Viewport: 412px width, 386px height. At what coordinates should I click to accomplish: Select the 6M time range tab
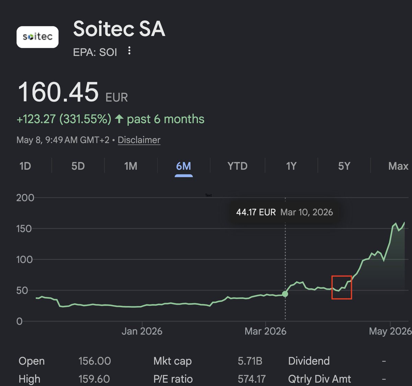pyautogui.click(x=184, y=166)
